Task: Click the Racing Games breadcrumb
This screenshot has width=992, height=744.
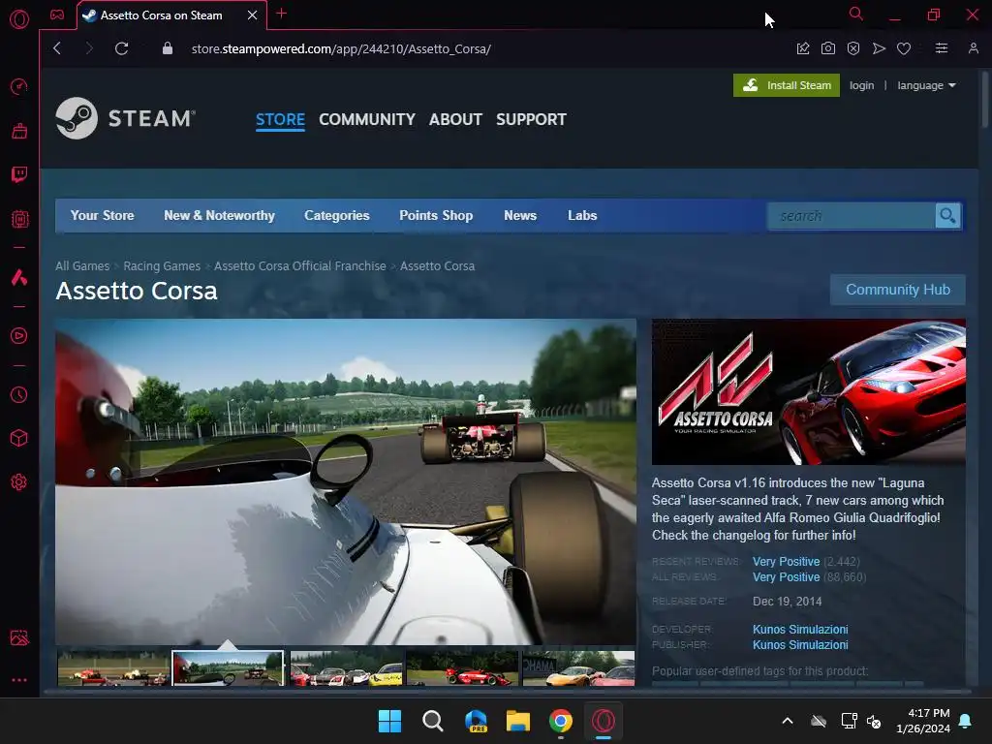Action: (162, 266)
